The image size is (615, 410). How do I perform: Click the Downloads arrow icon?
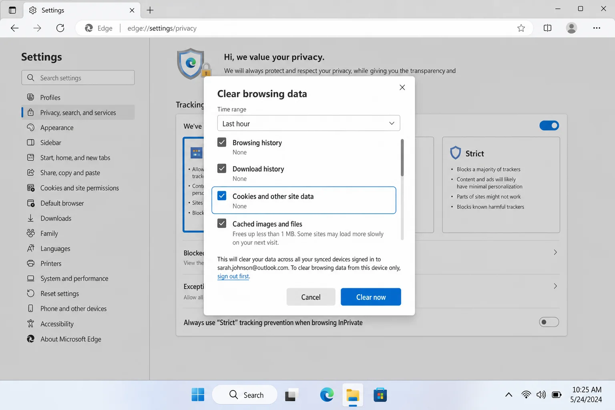tap(30, 218)
